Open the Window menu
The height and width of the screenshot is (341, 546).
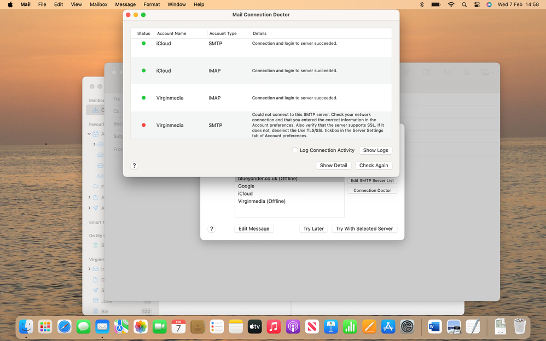point(177,4)
